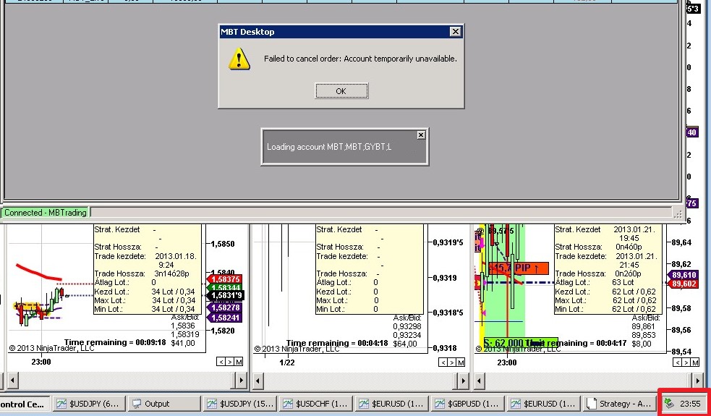Click the $41,00 value on 1,58 chart
The width and height of the screenshot is (711, 416).
(183, 344)
